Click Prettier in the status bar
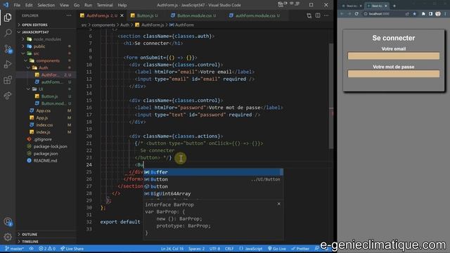Viewport: 450px width, 253px height. coord(300,249)
